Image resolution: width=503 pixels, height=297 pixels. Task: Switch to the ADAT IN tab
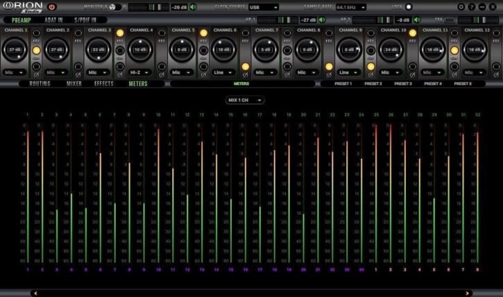pos(53,20)
